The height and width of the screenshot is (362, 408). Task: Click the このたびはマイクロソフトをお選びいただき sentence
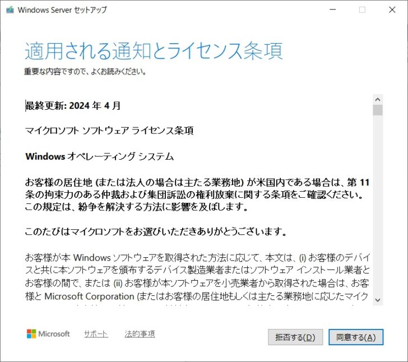156,231
